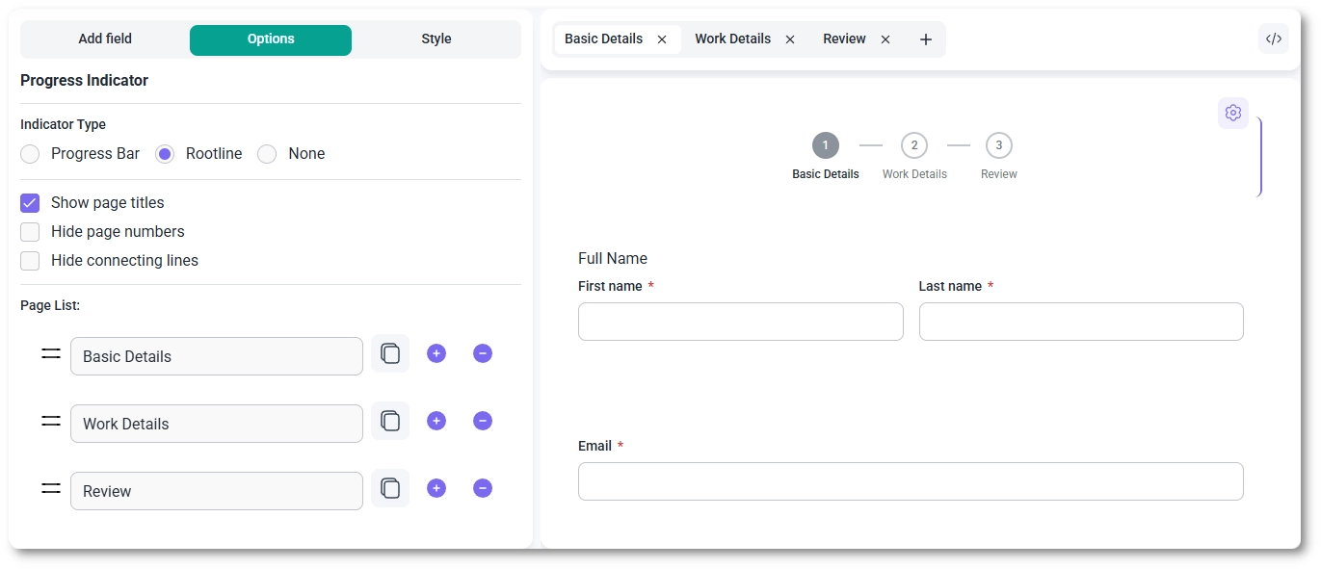Click the Last name input

(1081, 322)
